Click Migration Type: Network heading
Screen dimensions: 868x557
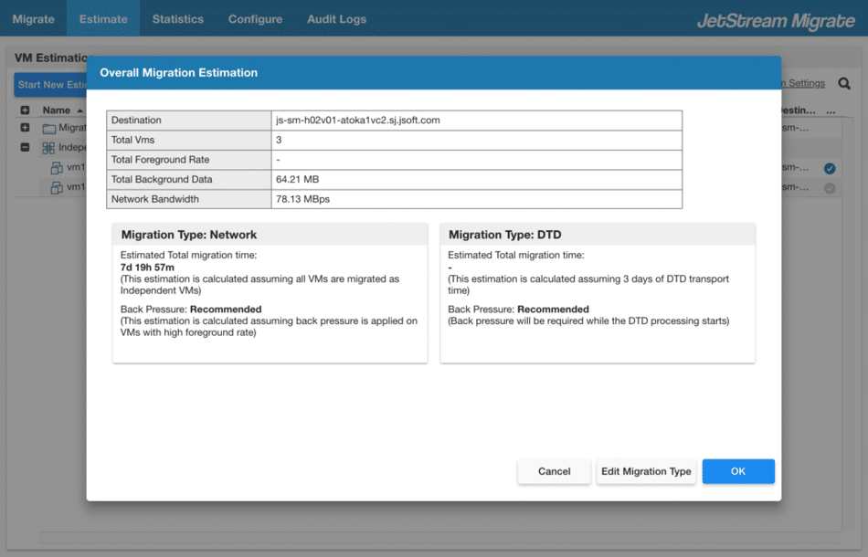[x=189, y=235]
